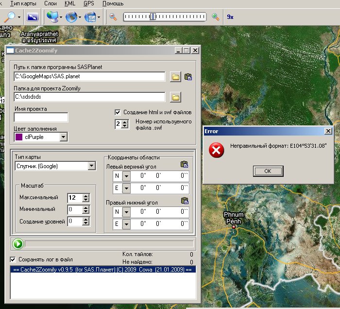
Task: Click the zoom level slider handle
Action: 153,17
